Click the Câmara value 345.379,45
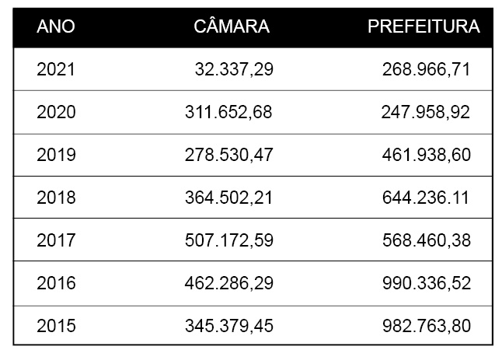502x357 pixels. click(229, 326)
